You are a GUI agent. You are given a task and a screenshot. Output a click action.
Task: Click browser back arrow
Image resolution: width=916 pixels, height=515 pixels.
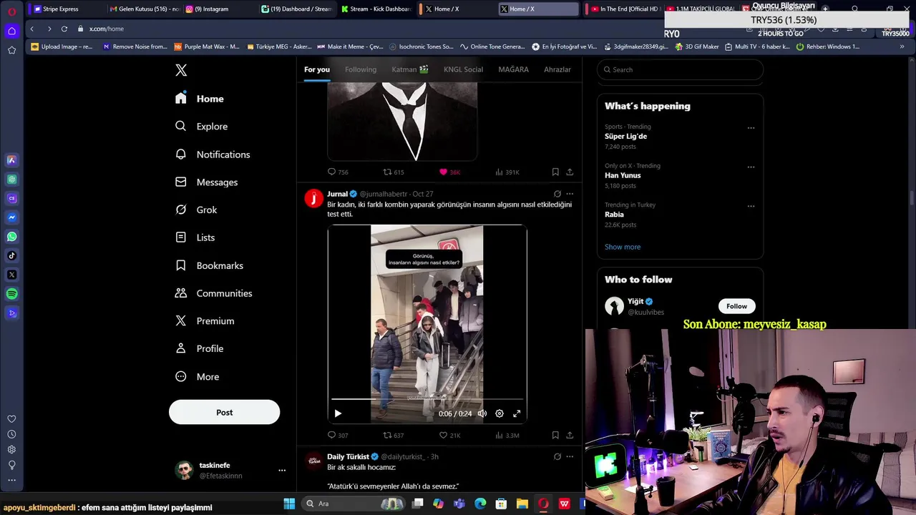point(31,29)
